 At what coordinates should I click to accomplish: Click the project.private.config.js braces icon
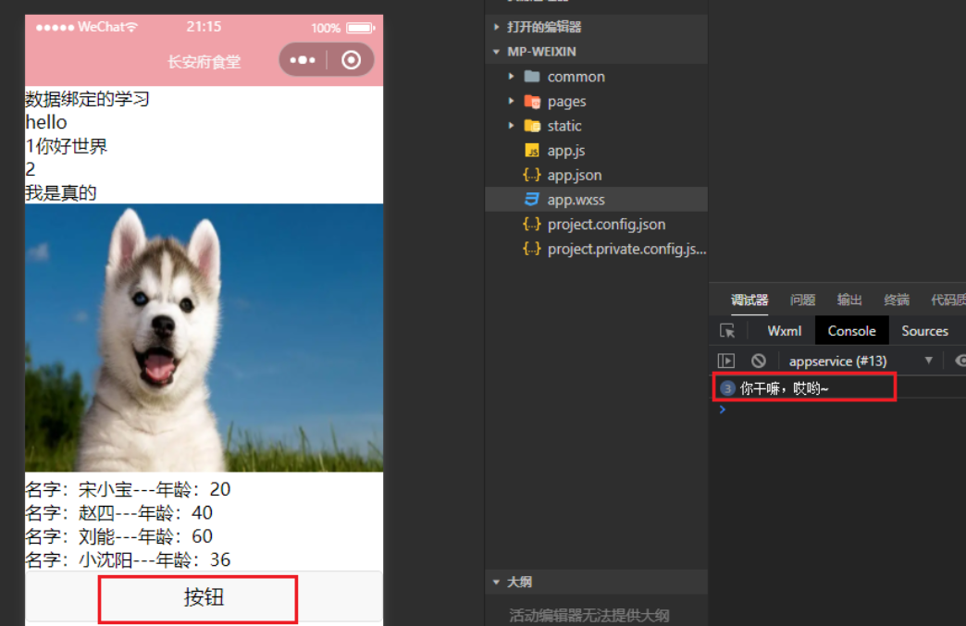coord(532,249)
